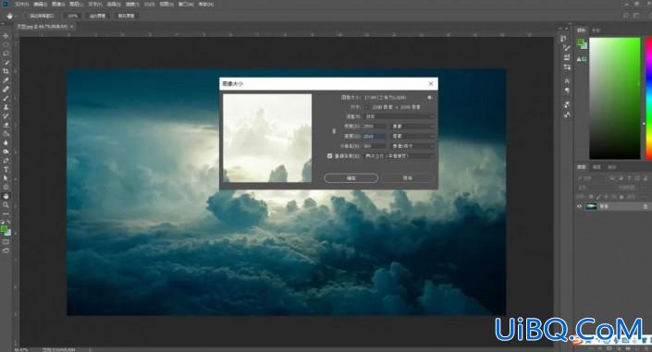Switch to the Channels tab in Layers panel
Screen dimensions: 652x352
click(x=597, y=167)
